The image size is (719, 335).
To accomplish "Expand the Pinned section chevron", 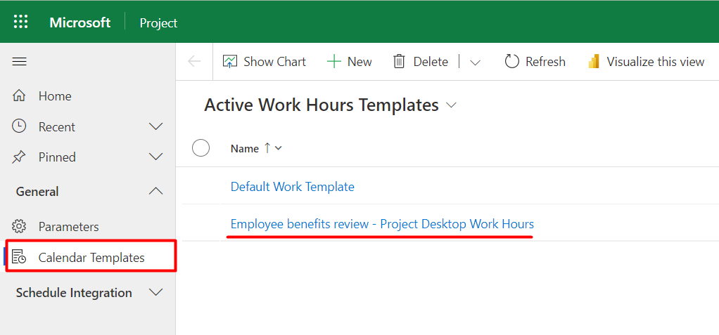I will (156, 157).
